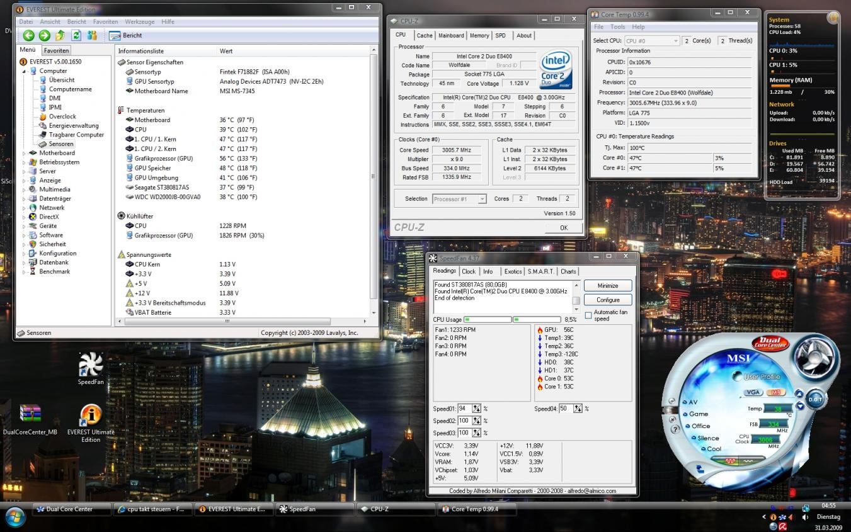The image size is (851, 532).
Task: Open DualCoreCenter_MB archive on desktop
Action: click(30, 420)
